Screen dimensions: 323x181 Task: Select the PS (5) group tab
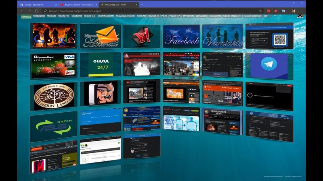pos(164,16)
